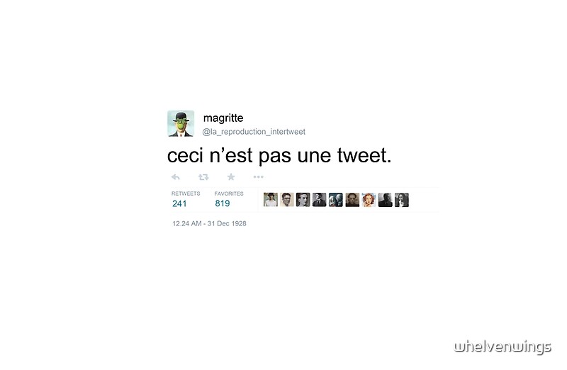The width and height of the screenshot is (567, 370).
Task: Retweet the magritte tweet
Action: [x=203, y=177]
